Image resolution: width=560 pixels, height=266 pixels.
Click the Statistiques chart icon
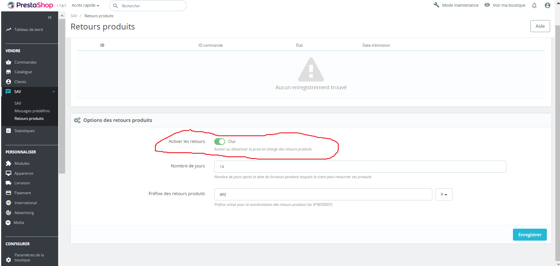tap(8, 131)
